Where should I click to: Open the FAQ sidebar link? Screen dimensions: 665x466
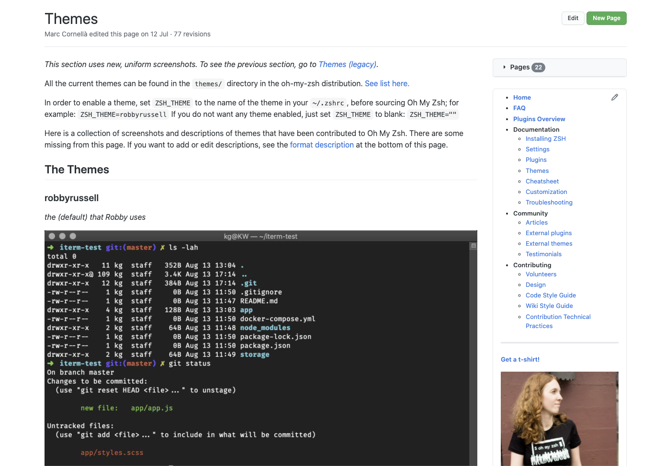coord(519,108)
